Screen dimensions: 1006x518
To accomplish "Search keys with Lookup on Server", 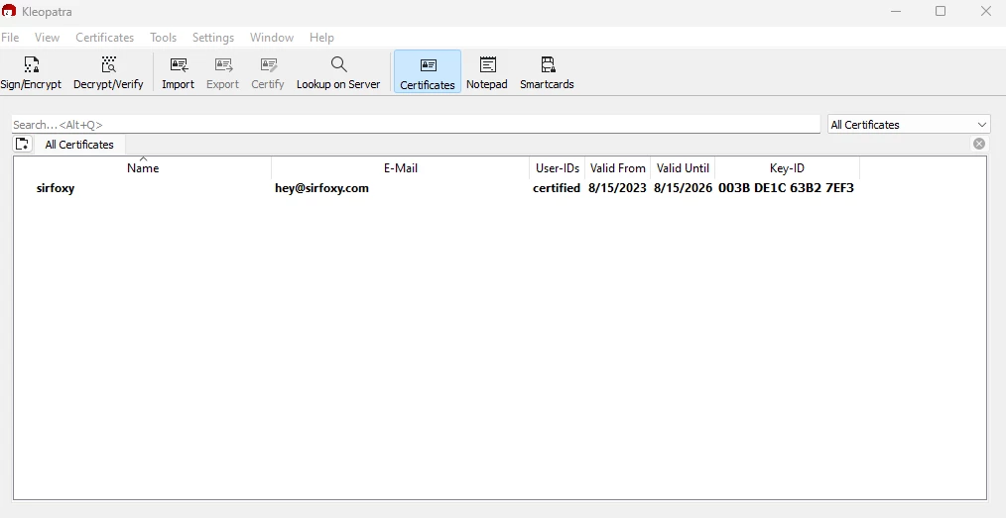I will coord(338,73).
